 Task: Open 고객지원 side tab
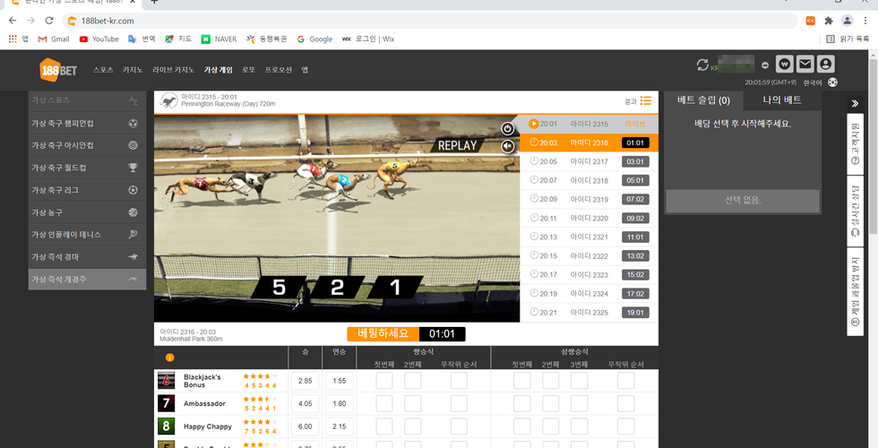click(x=855, y=143)
